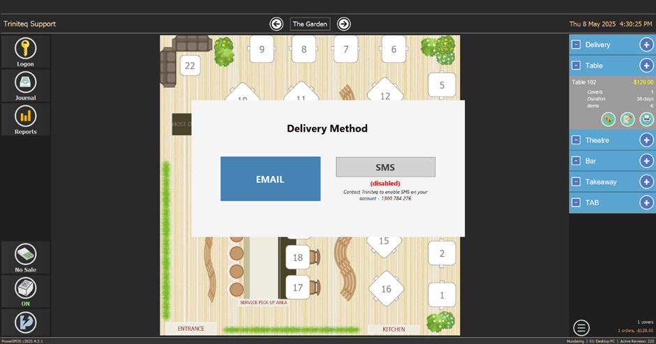Collapse the Bar section
Screen dimensions: 656x344
(x=576, y=160)
